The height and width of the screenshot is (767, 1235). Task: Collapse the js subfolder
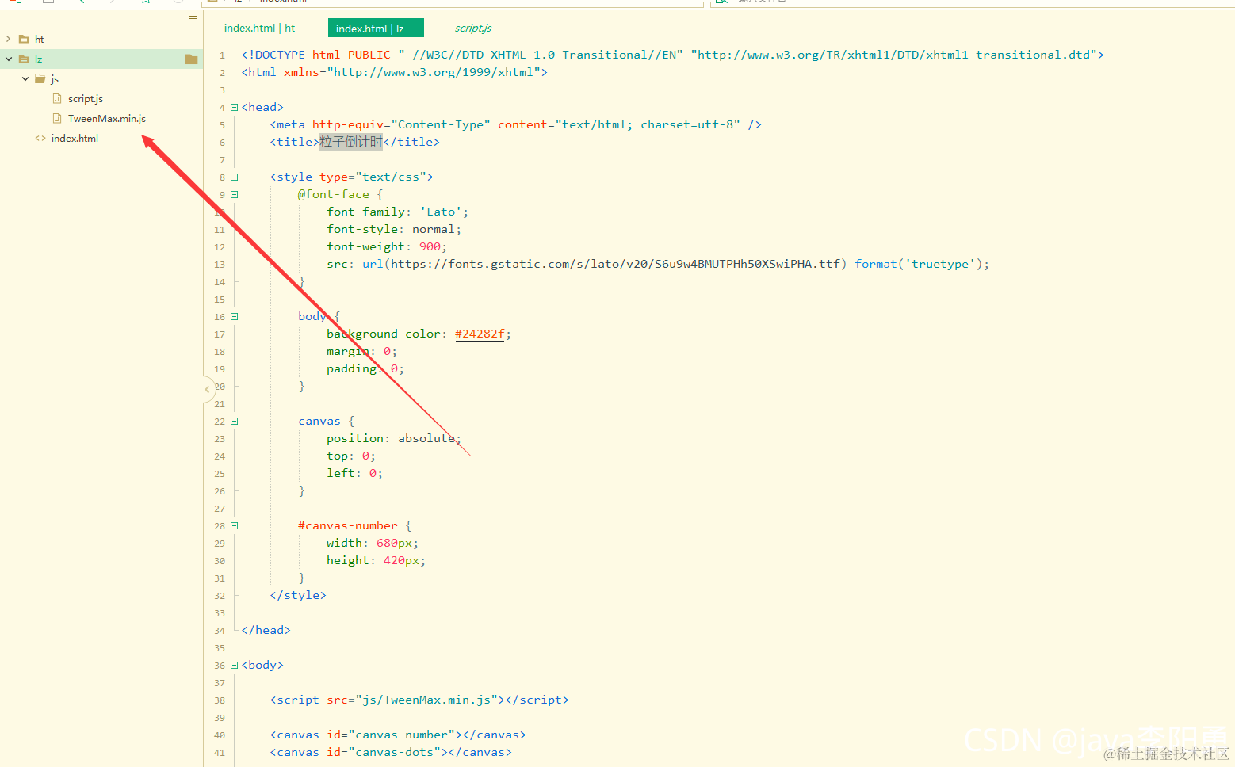pos(25,78)
